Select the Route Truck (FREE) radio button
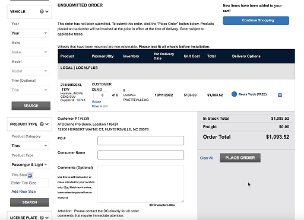 [x=234, y=94]
